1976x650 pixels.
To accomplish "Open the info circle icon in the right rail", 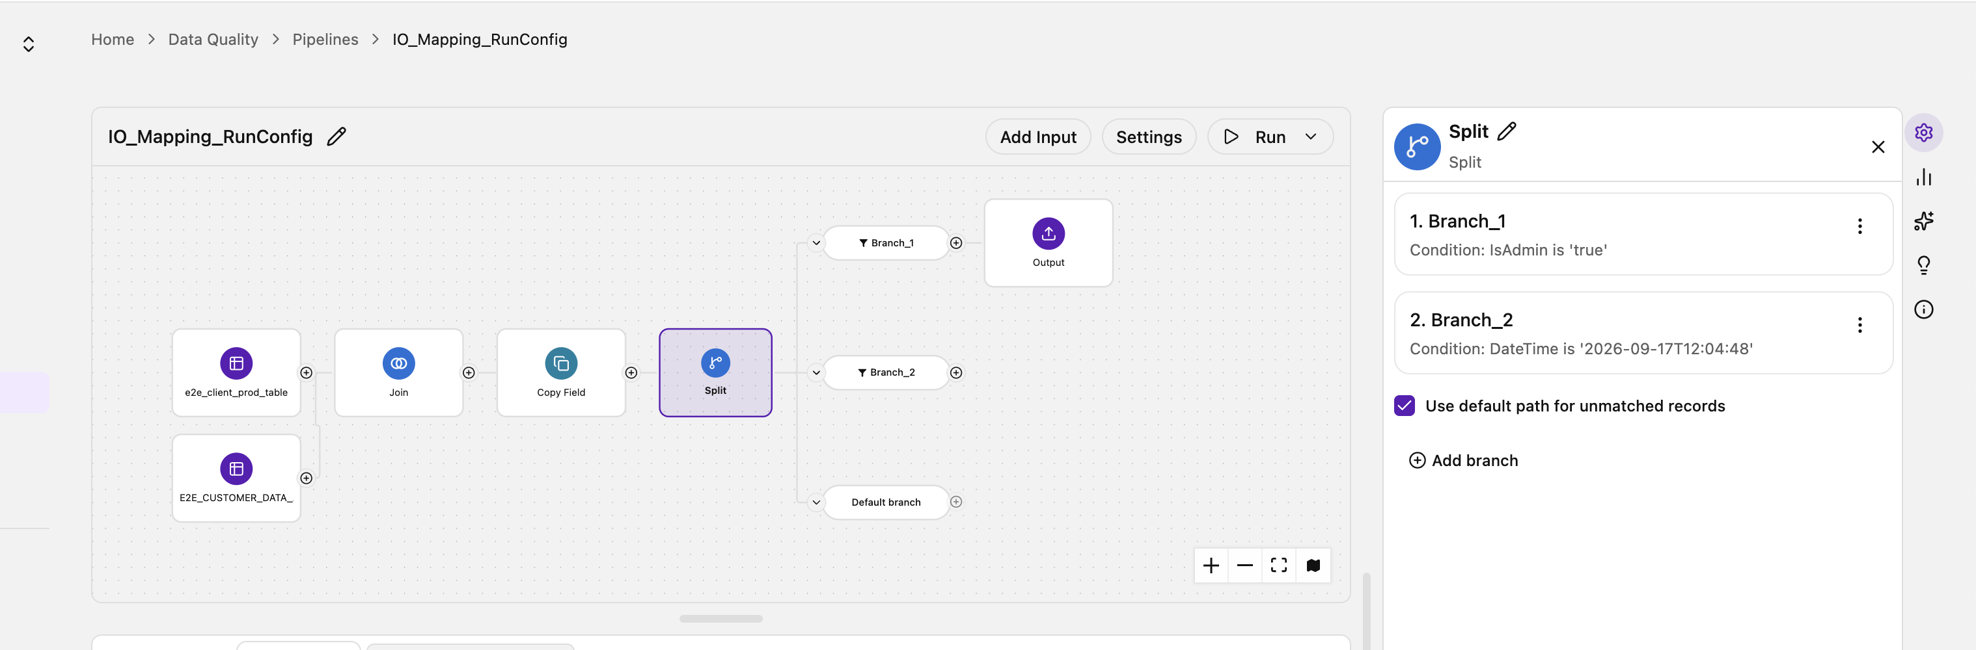I will pos(1923,309).
